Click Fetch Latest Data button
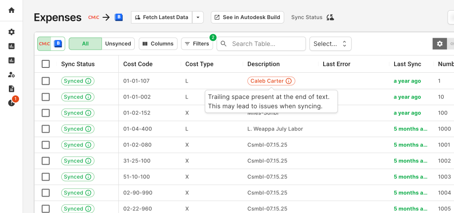The image size is (454, 213). (x=162, y=17)
